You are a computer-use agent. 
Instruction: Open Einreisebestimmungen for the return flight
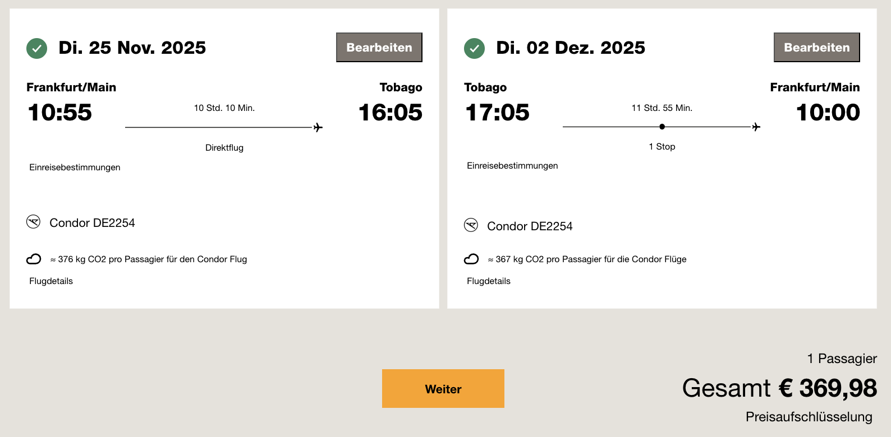coord(512,165)
